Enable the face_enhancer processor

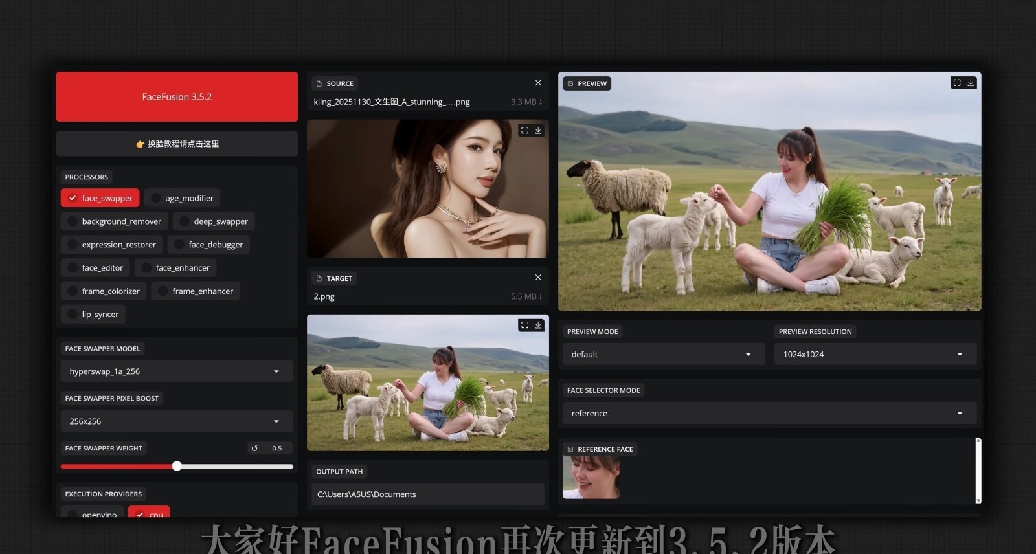[x=175, y=268]
